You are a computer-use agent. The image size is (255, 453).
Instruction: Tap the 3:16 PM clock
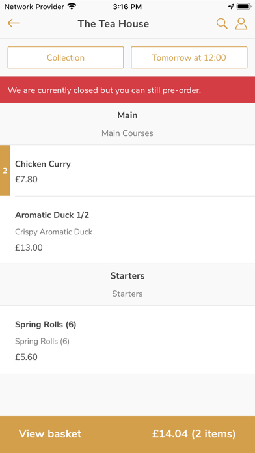127,7
